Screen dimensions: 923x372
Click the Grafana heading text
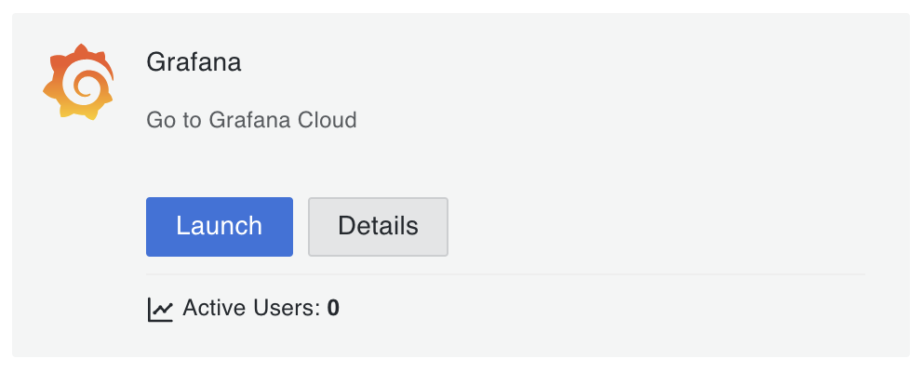pyautogui.click(x=194, y=61)
